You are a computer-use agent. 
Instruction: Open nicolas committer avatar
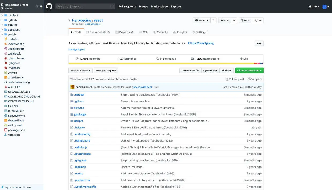click(72, 87)
